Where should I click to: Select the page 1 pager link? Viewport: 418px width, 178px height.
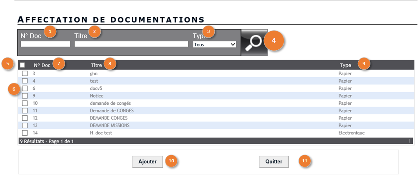tap(409, 141)
